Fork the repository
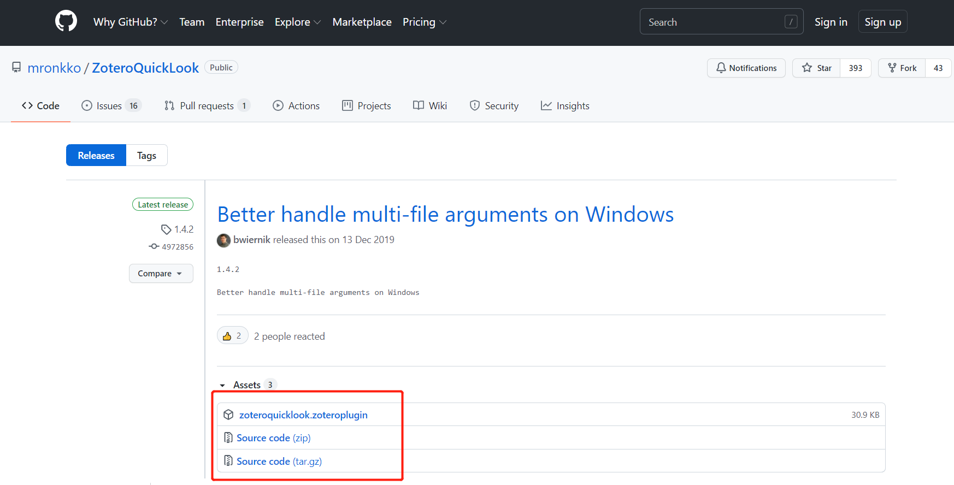This screenshot has height=485, width=954. pos(902,68)
